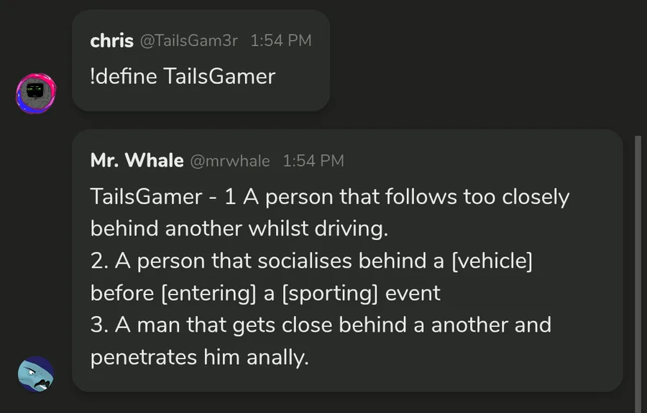Click the @TailsGam3r handle
Image resolution: width=647 pixels, height=413 pixels.
188,41
